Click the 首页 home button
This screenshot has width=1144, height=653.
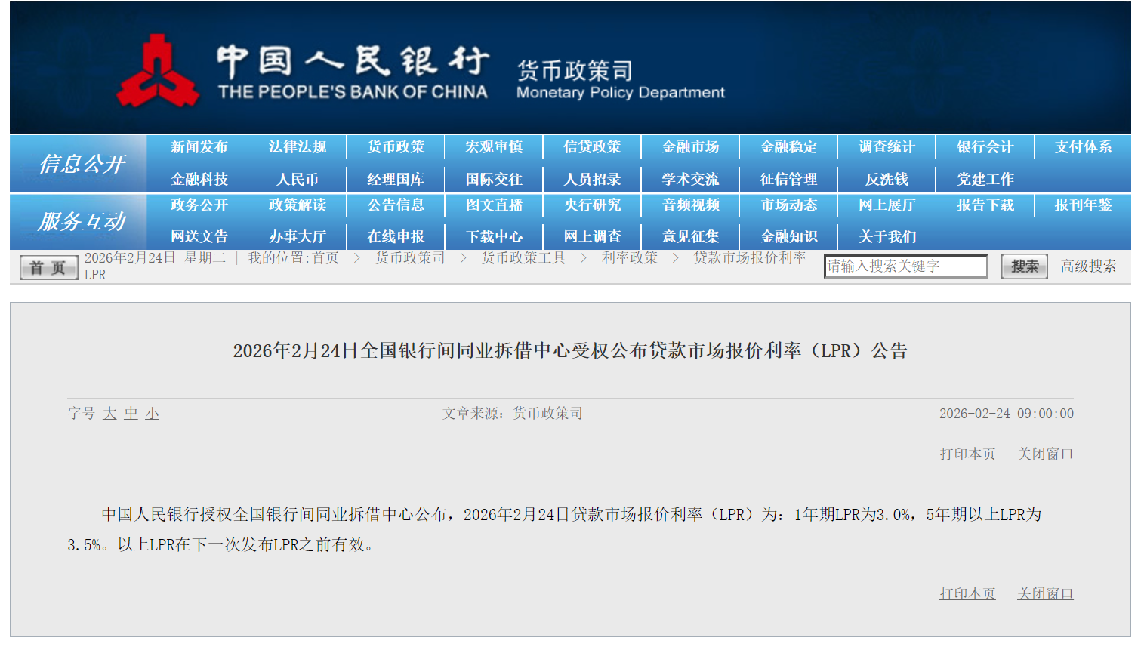[47, 266]
